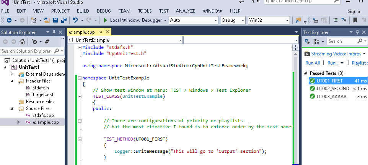Collapse the TEST_METHOD(UT001_FIRST) code outline
Image resolution: width=368 pixels, height=165 pixels.
pos(80,139)
